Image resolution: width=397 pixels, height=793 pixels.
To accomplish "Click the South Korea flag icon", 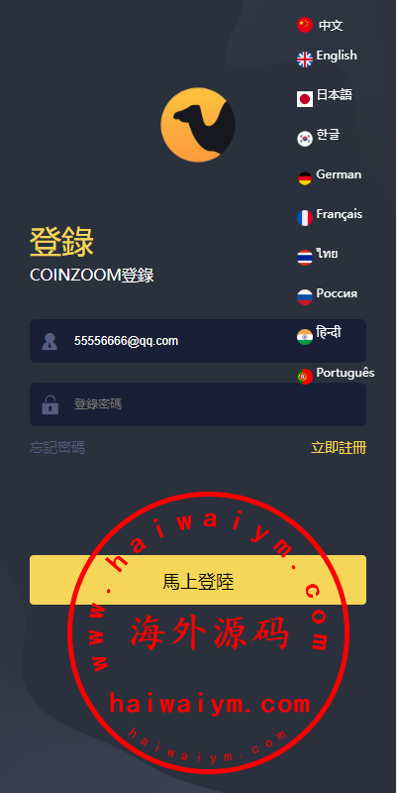I will [305, 139].
